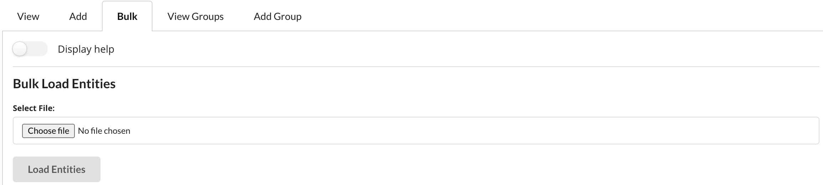Select the active Bulk tab
Viewport: 823px width, 185px height.
point(127,16)
